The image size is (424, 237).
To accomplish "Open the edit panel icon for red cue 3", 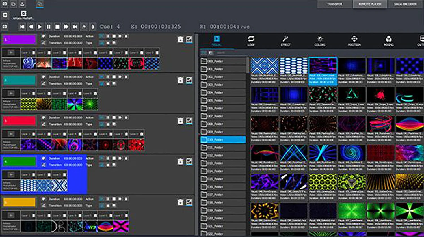I will click(189, 121).
